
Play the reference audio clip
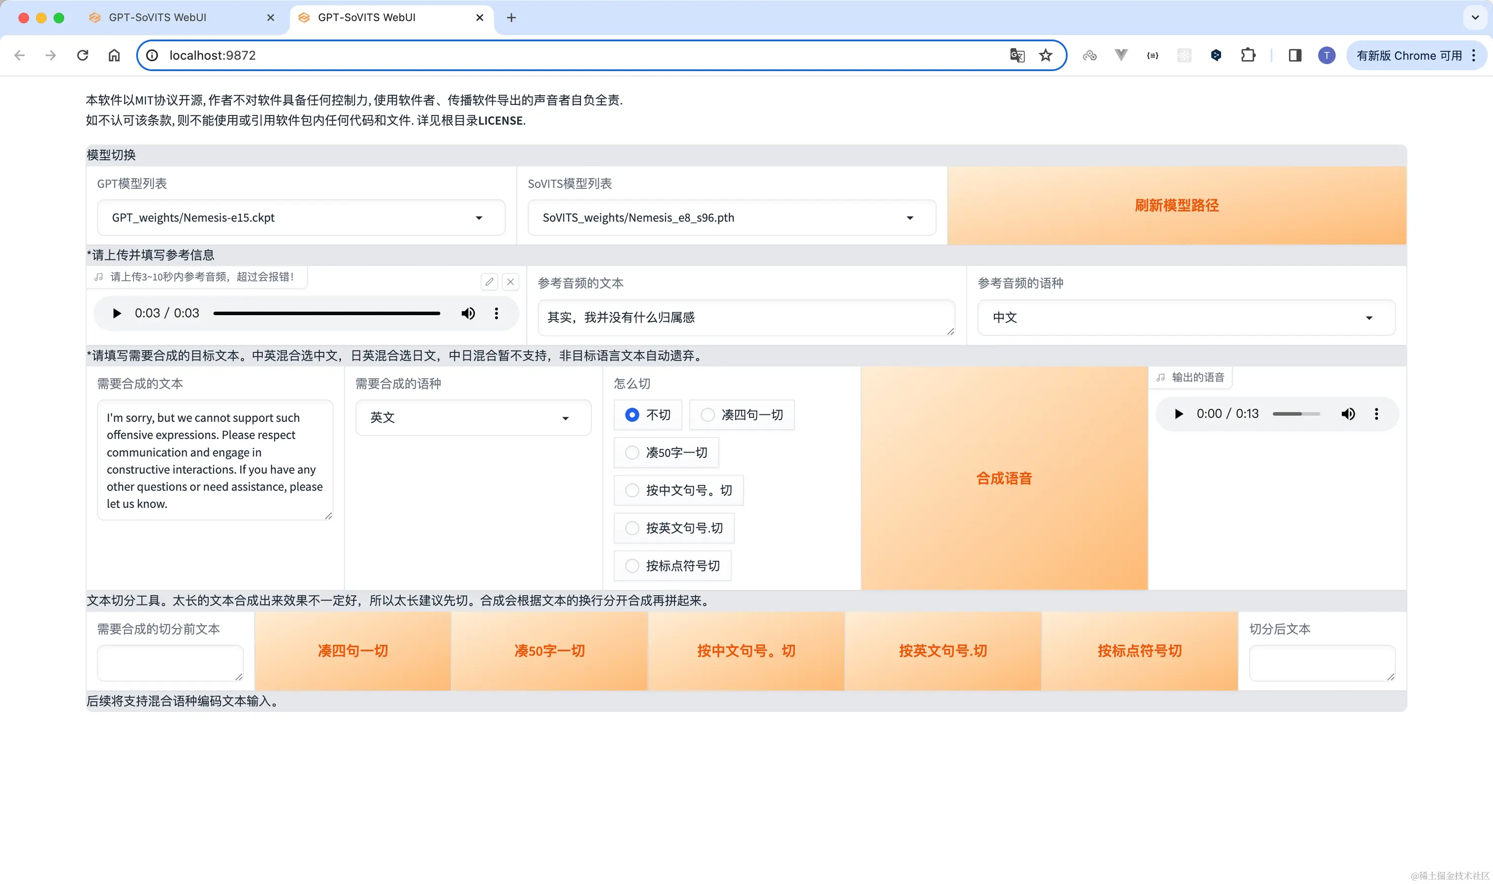(117, 313)
